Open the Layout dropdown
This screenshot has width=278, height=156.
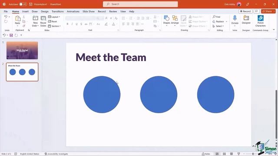(54, 17)
